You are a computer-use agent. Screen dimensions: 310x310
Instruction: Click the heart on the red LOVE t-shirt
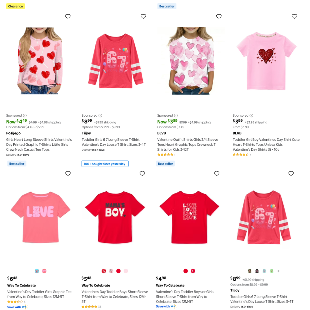[x=217, y=174]
